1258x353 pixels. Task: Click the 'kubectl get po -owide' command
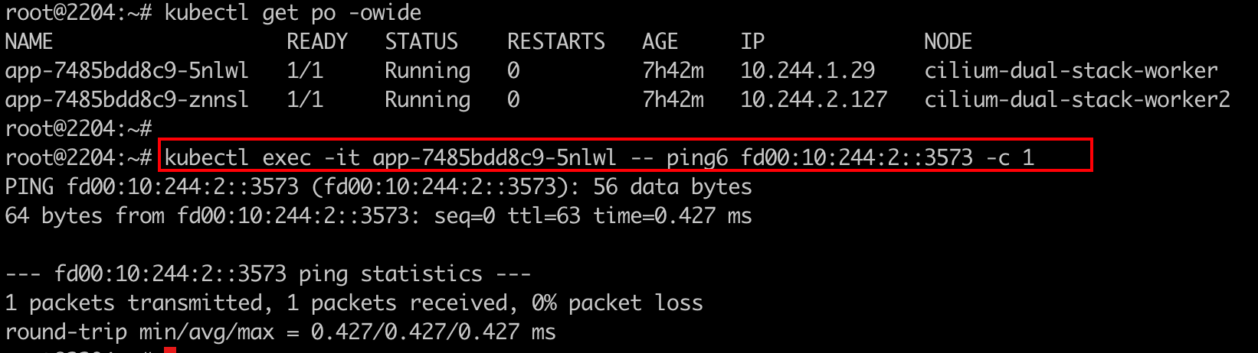(x=293, y=13)
